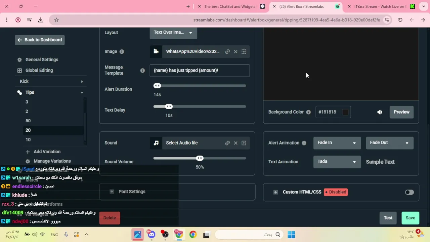Viewport: 430px width, 242px height.
Task: Open OBS Studio from the taskbar
Action: point(165,235)
